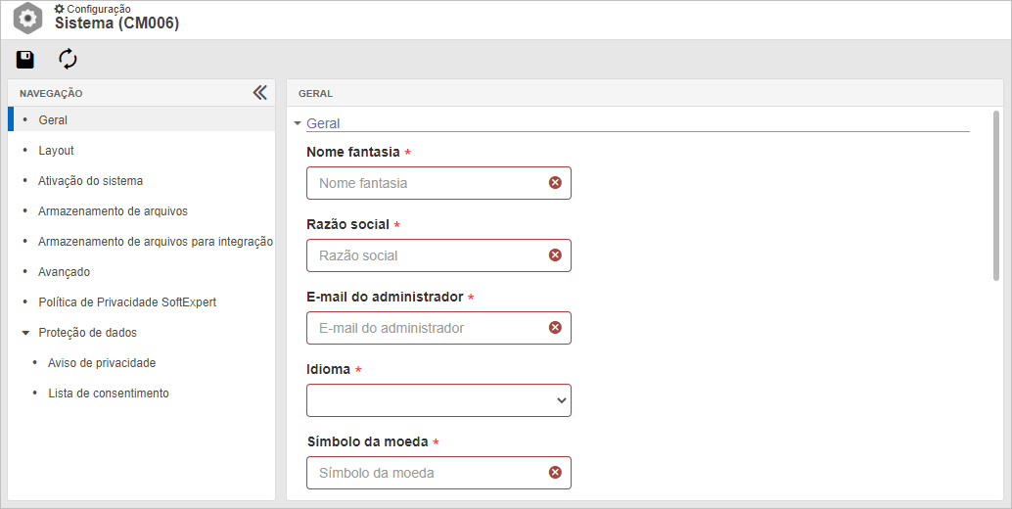
Task: Clear the Razão social field with its X icon
Action: 555,254
